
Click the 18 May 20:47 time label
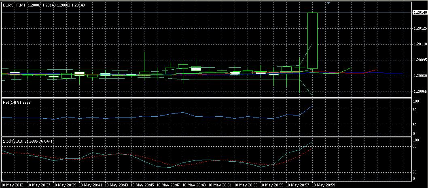click(x=169, y=185)
